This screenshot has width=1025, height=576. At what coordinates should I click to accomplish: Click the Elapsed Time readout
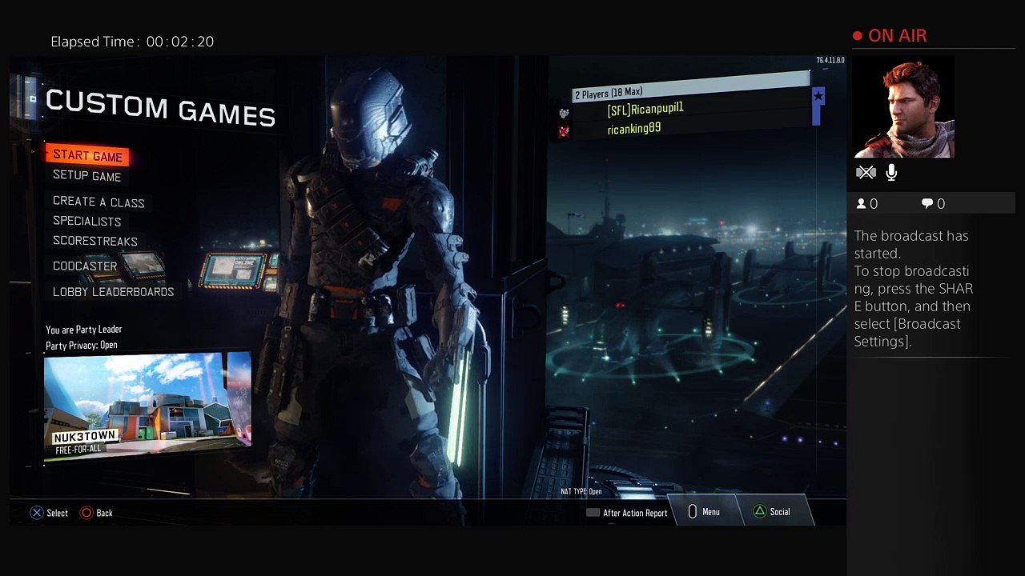132,42
